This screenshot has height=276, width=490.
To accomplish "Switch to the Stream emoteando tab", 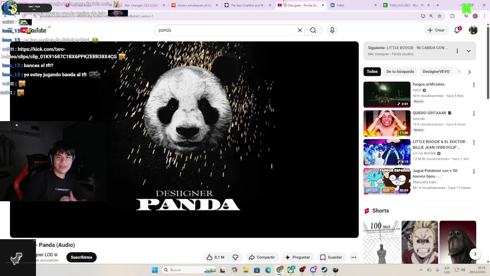I will [194, 5].
